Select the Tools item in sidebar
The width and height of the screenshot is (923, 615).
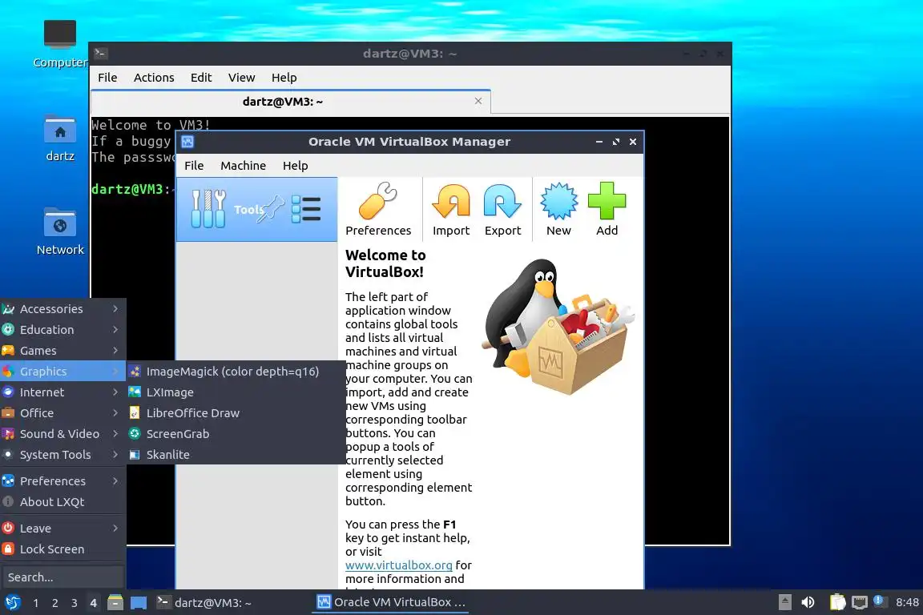(x=256, y=210)
